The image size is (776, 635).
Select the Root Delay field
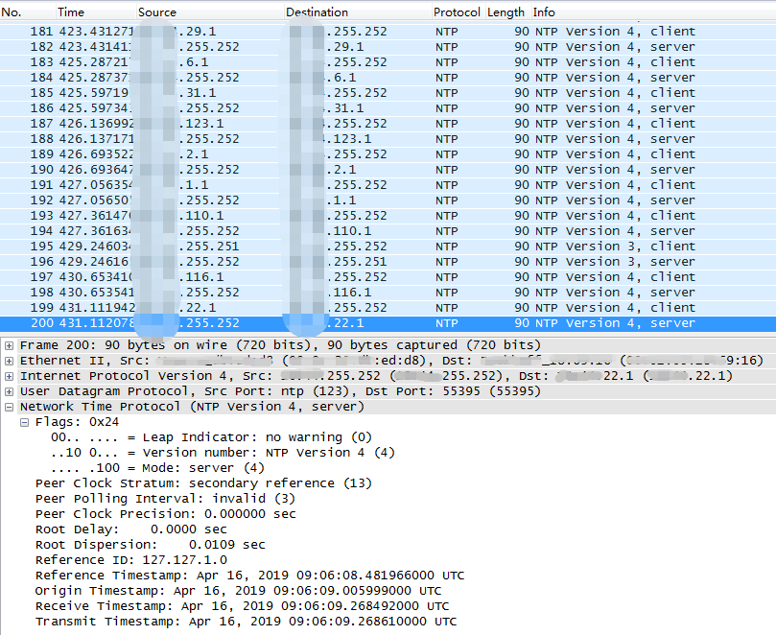[131, 529]
